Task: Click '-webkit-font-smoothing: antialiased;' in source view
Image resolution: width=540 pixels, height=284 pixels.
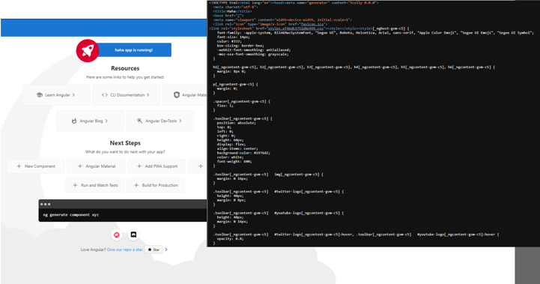Action: 253,50
